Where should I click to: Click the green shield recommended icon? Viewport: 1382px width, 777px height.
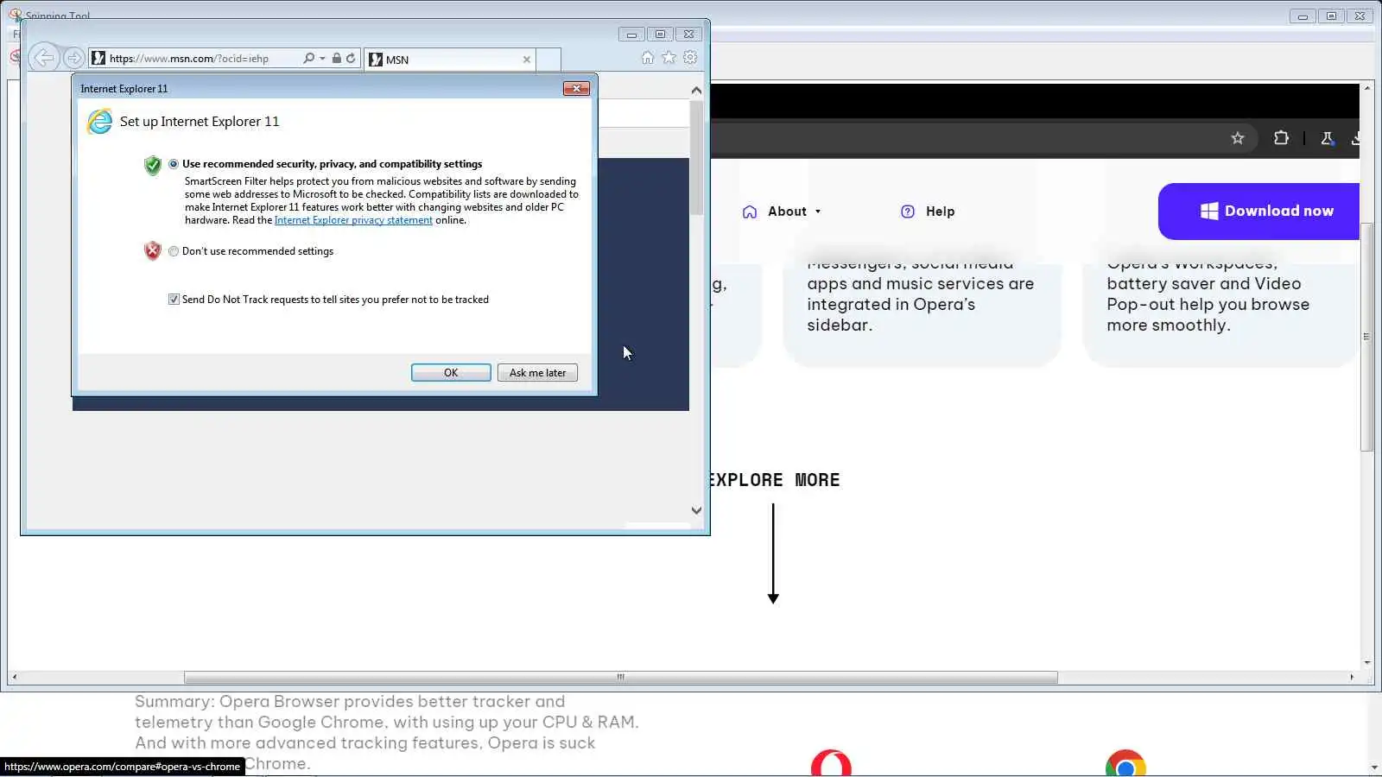[x=152, y=165]
